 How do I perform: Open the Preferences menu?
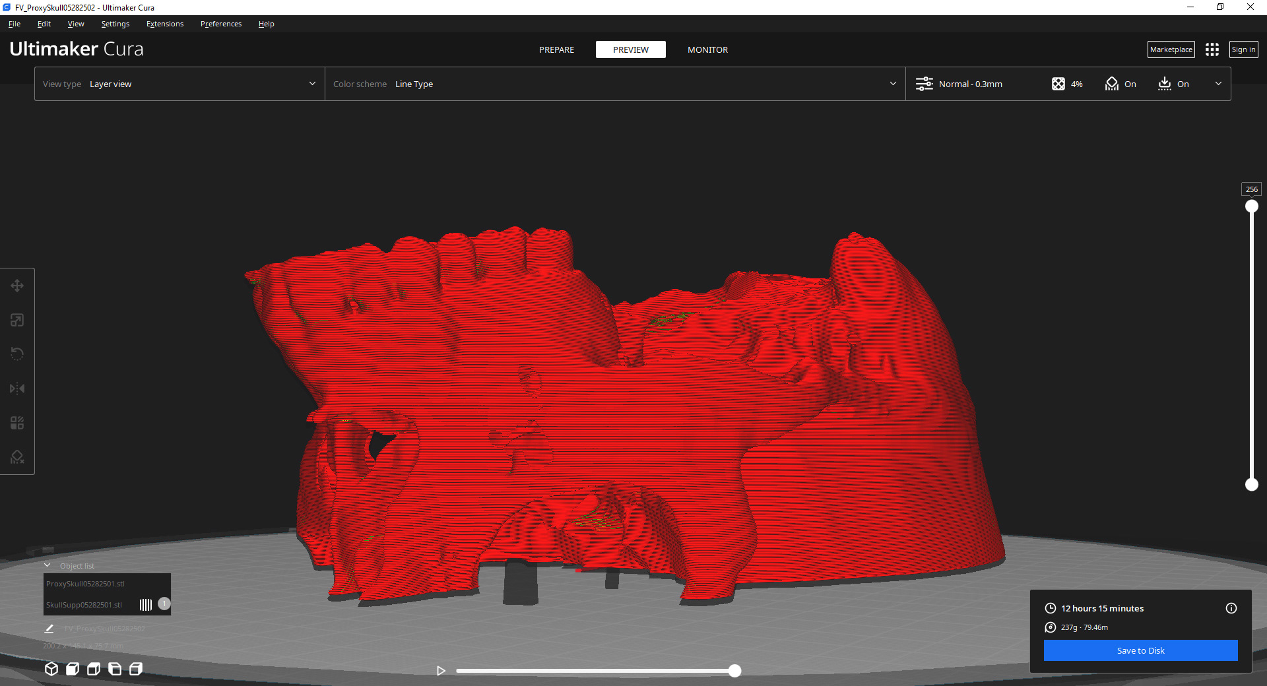tap(221, 24)
